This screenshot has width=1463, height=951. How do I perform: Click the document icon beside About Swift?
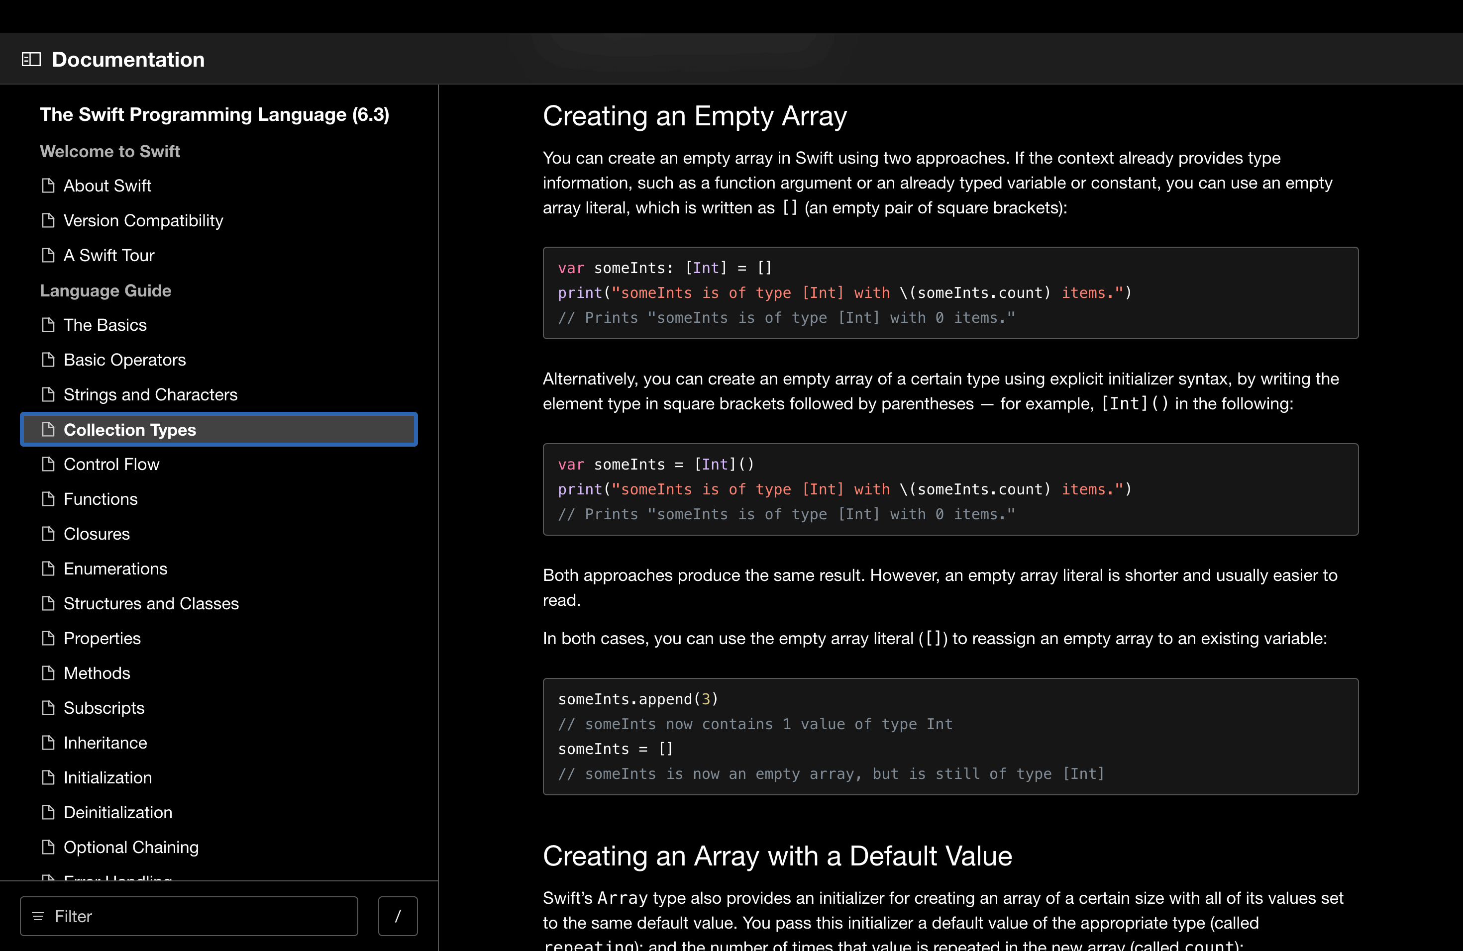pos(48,186)
